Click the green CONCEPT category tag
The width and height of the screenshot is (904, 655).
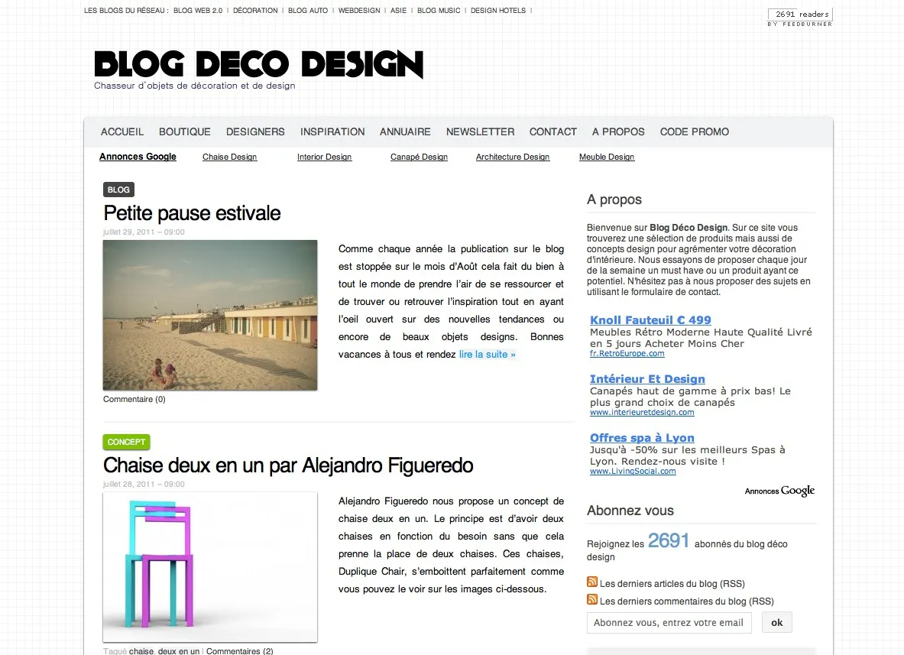[126, 442]
